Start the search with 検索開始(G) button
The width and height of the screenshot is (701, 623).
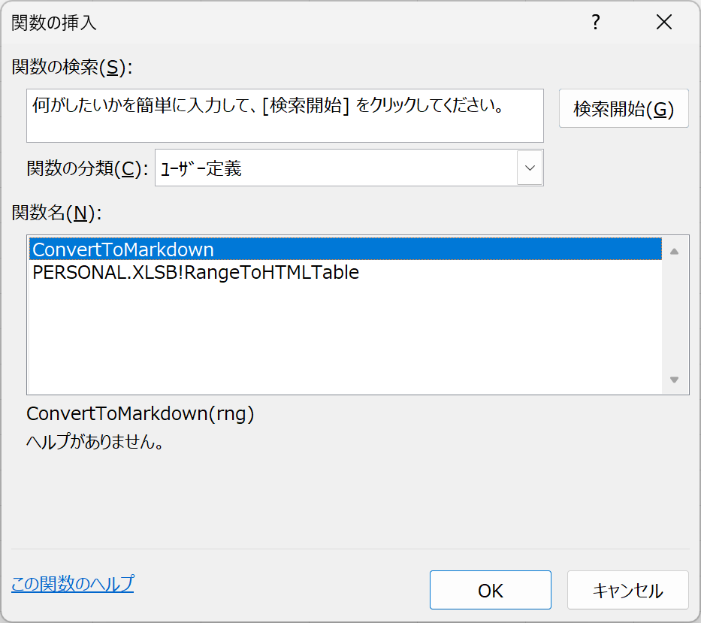[x=624, y=108]
